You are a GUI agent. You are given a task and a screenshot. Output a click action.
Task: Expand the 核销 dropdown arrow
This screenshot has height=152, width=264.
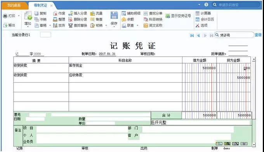[x=106, y=26]
